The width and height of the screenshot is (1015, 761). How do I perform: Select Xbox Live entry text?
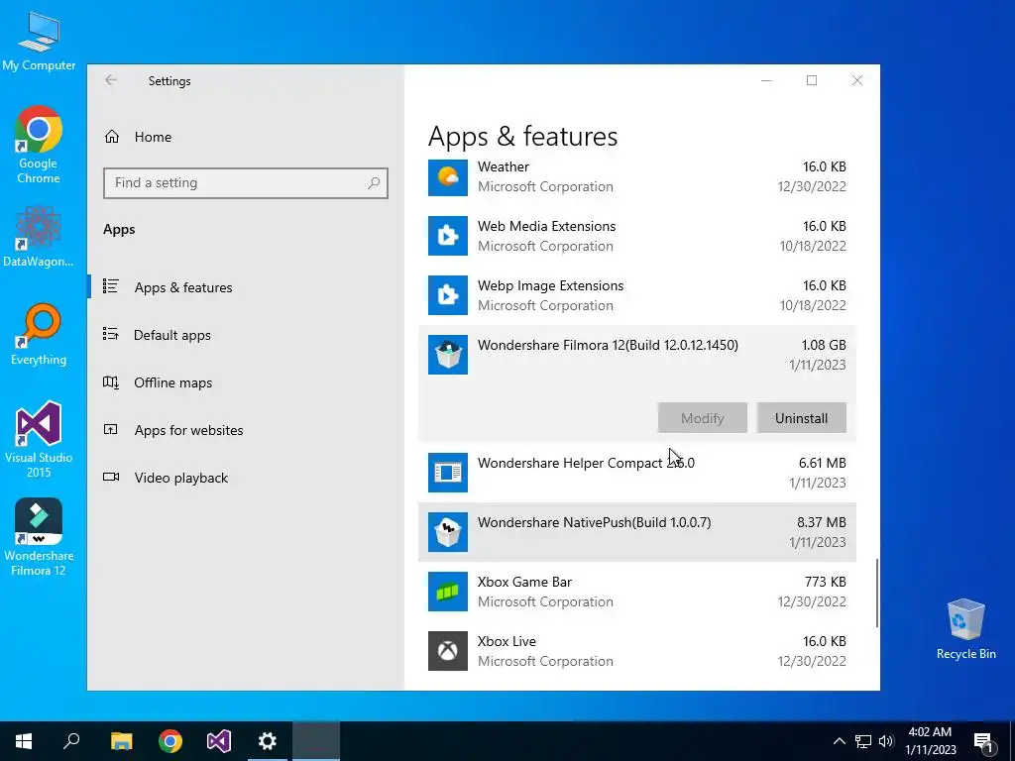click(x=507, y=641)
